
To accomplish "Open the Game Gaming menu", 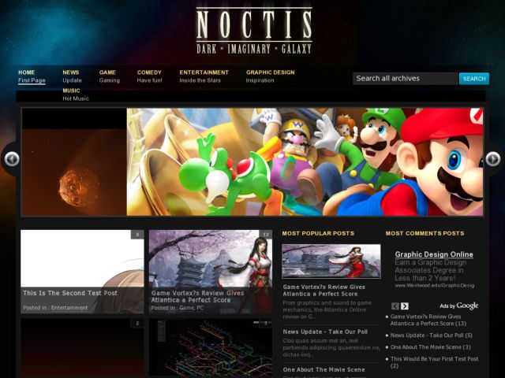I will [109, 76].
